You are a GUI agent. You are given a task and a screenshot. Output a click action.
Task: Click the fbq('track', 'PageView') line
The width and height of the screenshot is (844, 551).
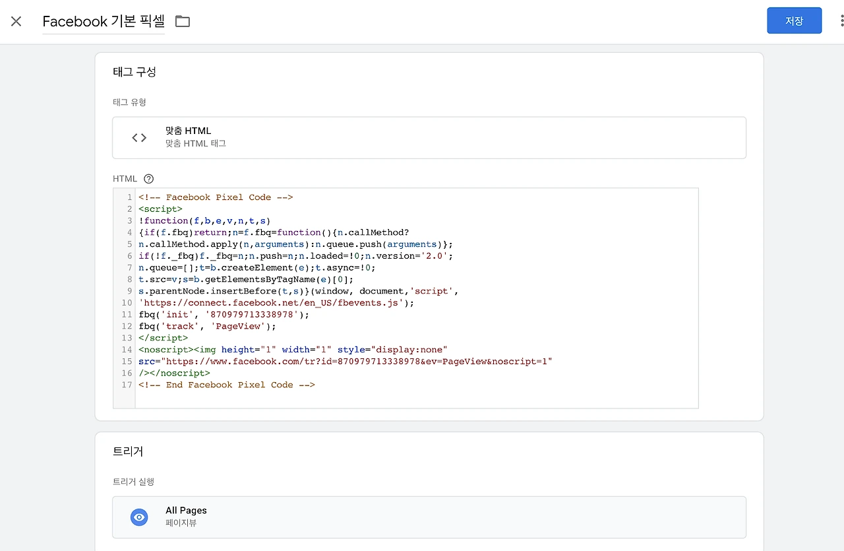pos(207,326)
